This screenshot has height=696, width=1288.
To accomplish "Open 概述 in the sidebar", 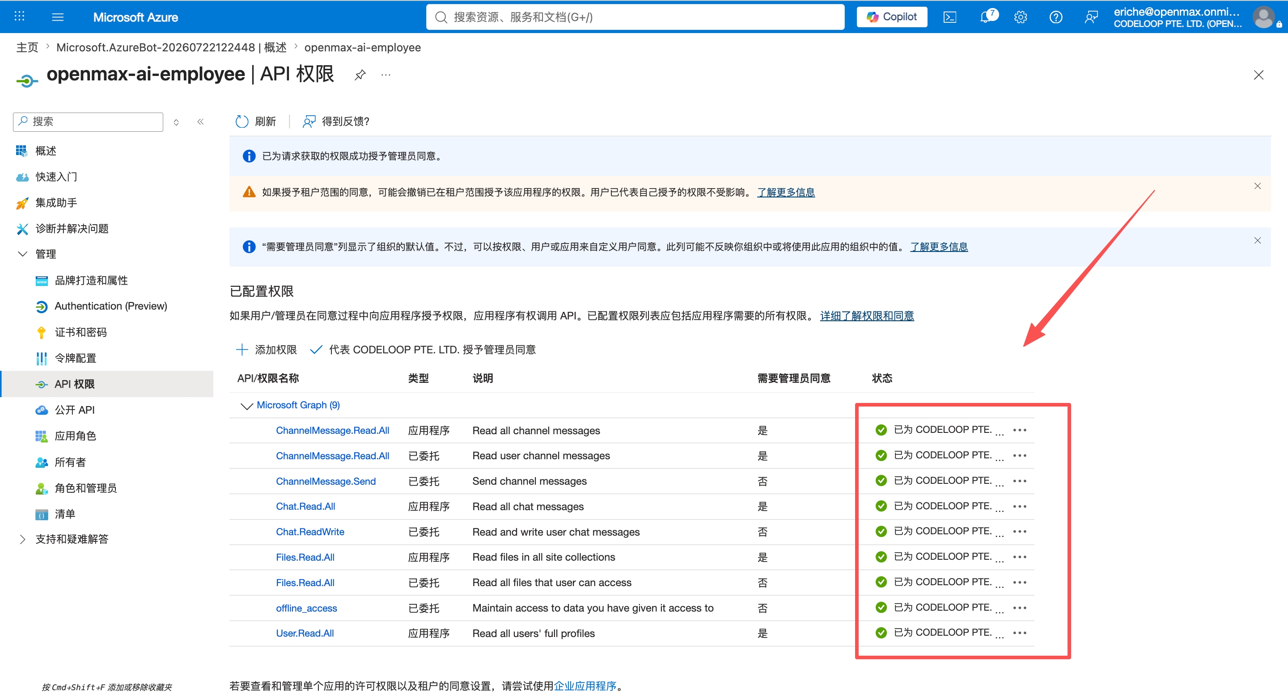I will click(46, 151).
